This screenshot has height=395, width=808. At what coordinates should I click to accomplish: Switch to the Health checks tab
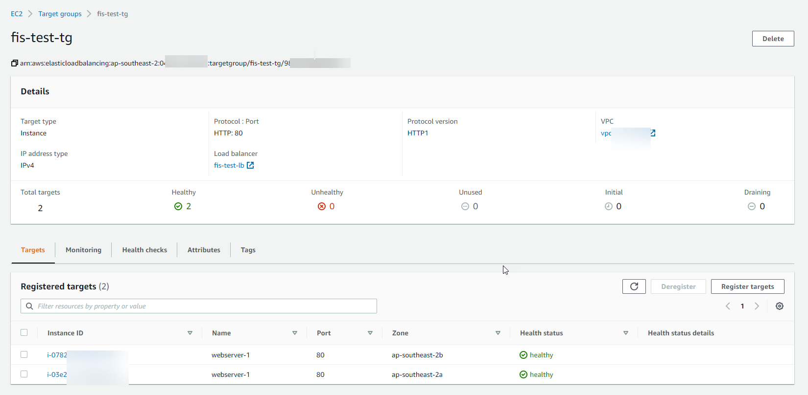point(144,250)
